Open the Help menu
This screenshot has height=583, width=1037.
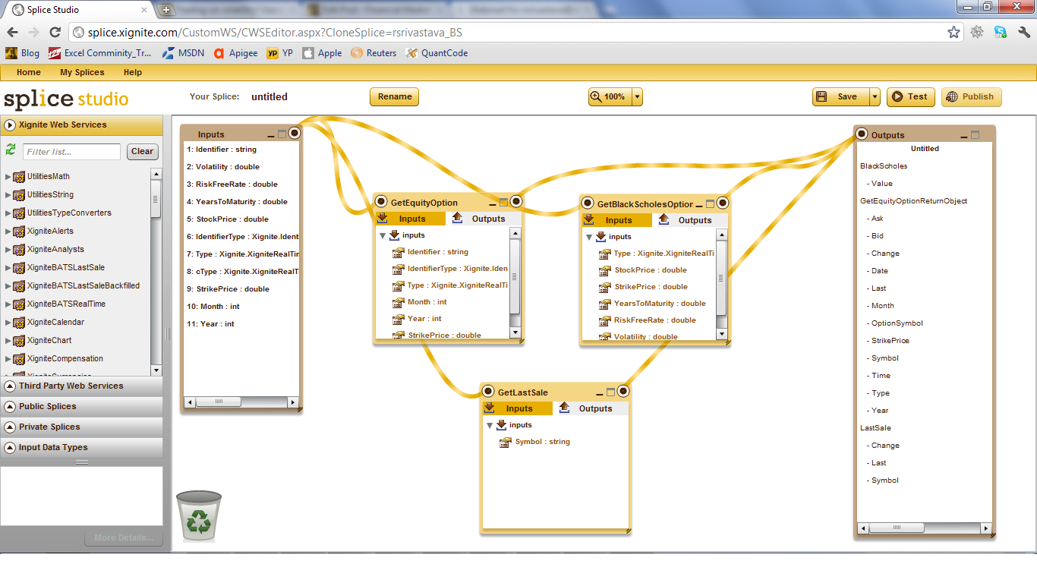point(133,72)
